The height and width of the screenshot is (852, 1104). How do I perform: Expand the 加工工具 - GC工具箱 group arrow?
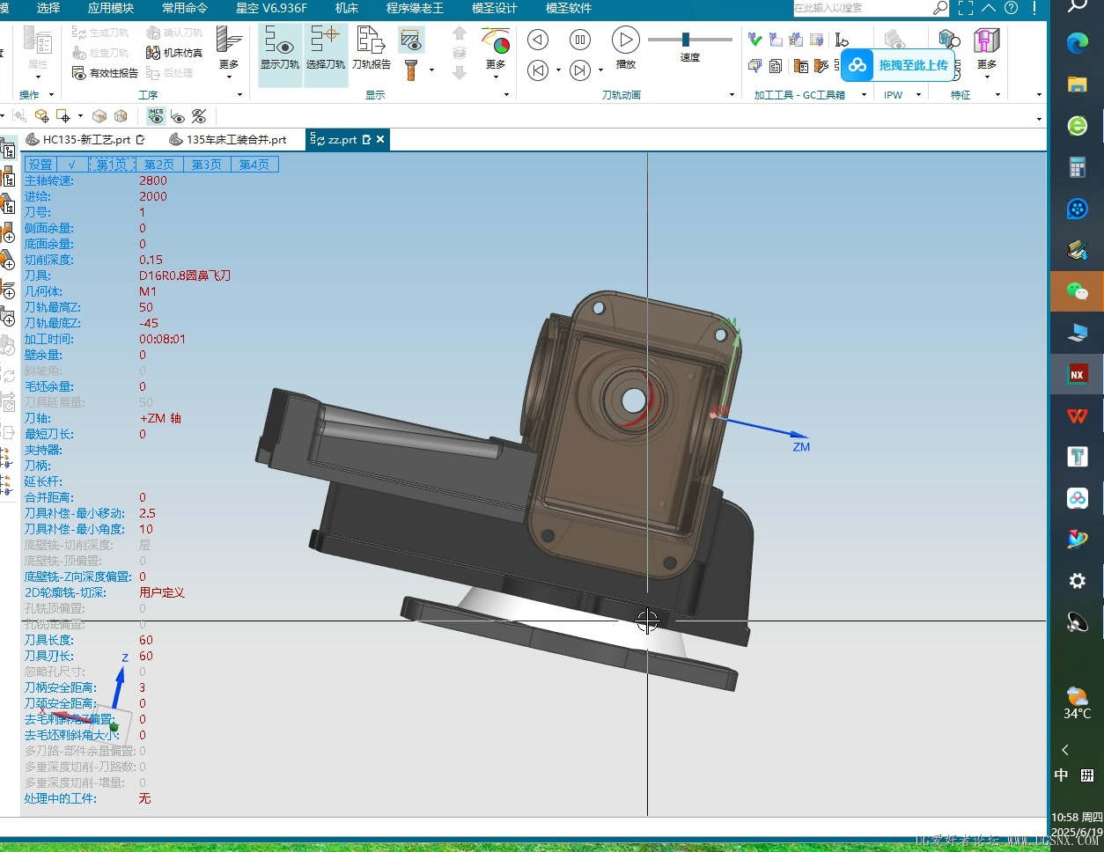coord(864,95)
